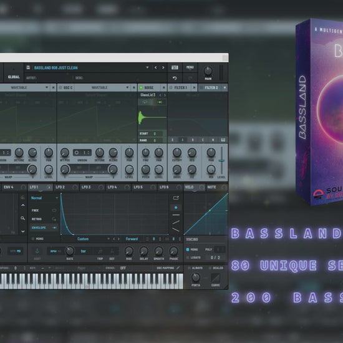Viewport: 343px width, 343px height.
Task: Switch to the LFO 3 tab
Action: pos(92,187)
